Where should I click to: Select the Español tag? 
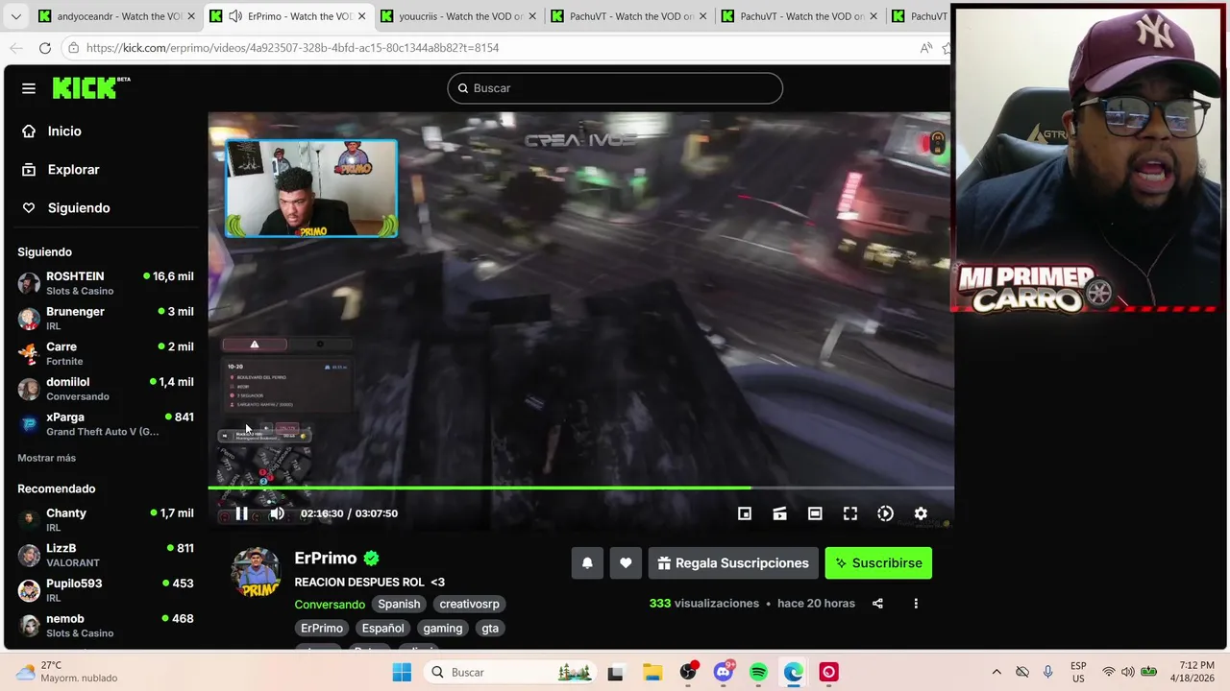point(382,628)
